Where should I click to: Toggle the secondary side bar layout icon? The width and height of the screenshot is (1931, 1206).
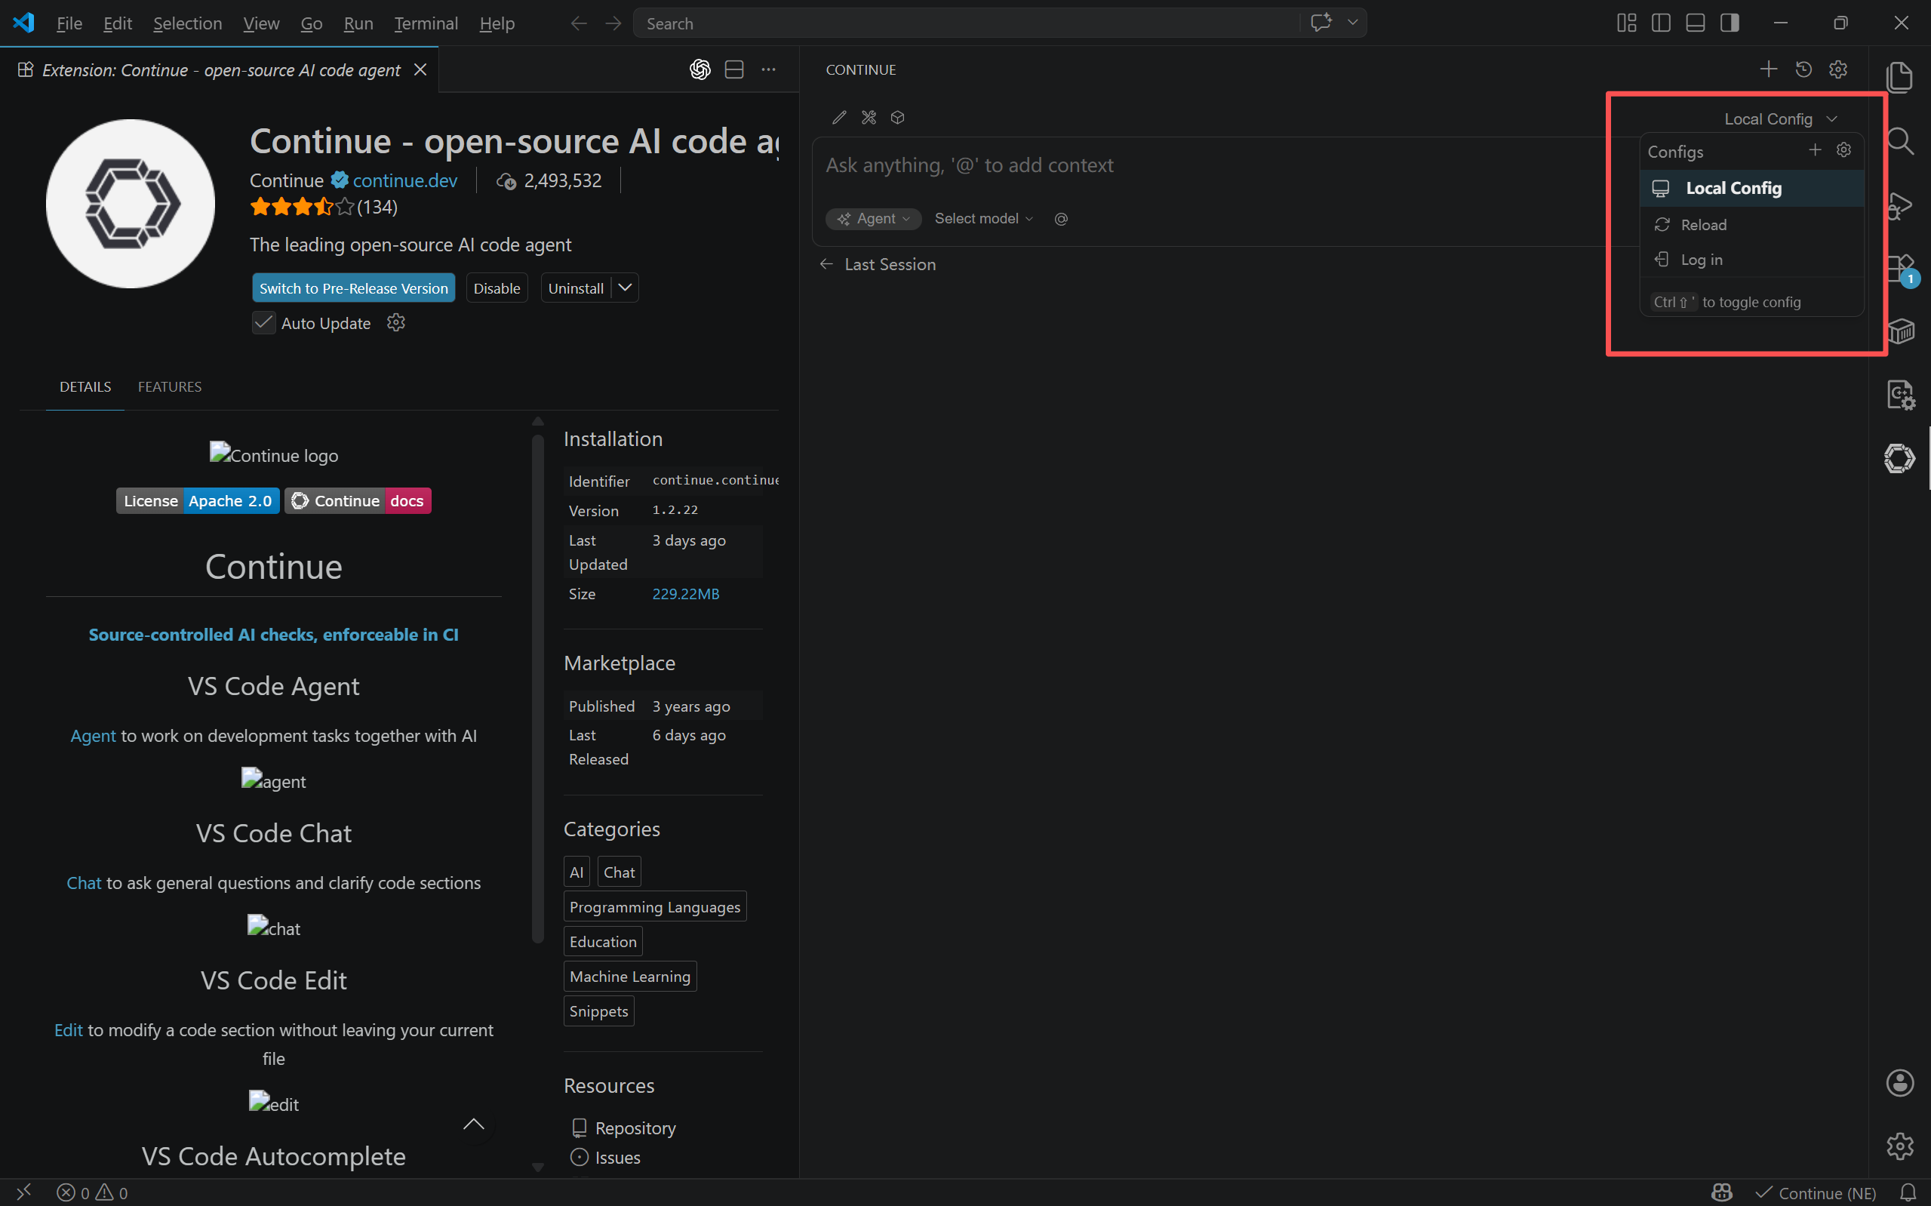[1730, 23]
